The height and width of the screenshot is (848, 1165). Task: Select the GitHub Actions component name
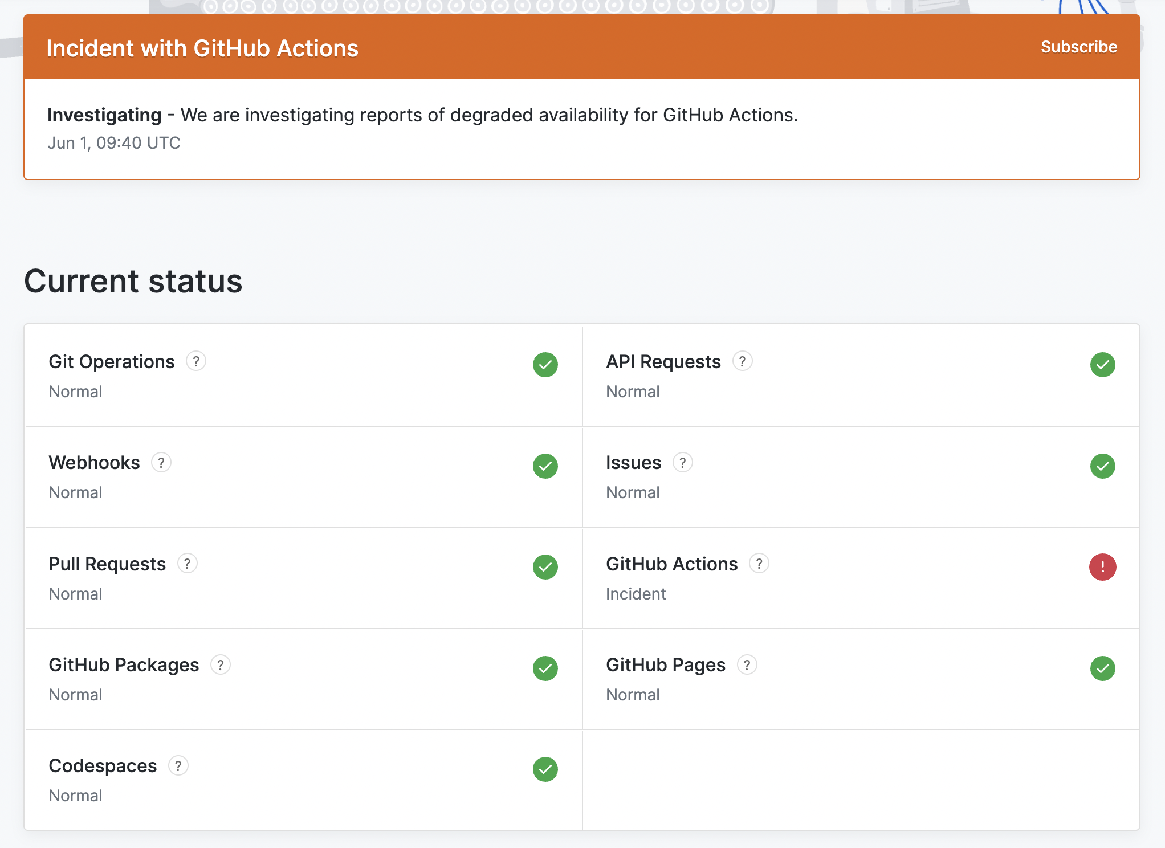click(x=672, y=564)
